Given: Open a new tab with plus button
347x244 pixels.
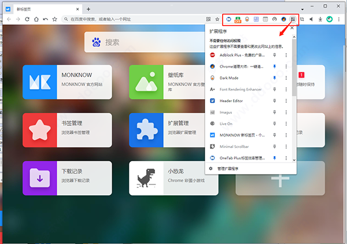Looking at the screenshot, I should click(x=88, y=9).
